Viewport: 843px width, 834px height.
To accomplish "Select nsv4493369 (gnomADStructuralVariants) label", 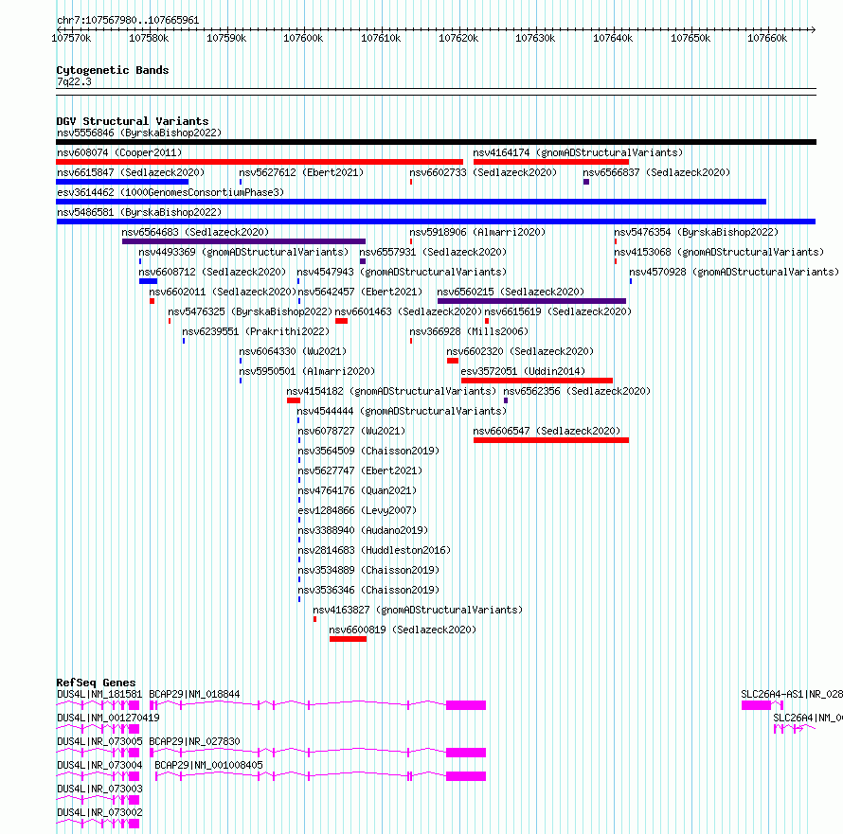I will (243, 252).
